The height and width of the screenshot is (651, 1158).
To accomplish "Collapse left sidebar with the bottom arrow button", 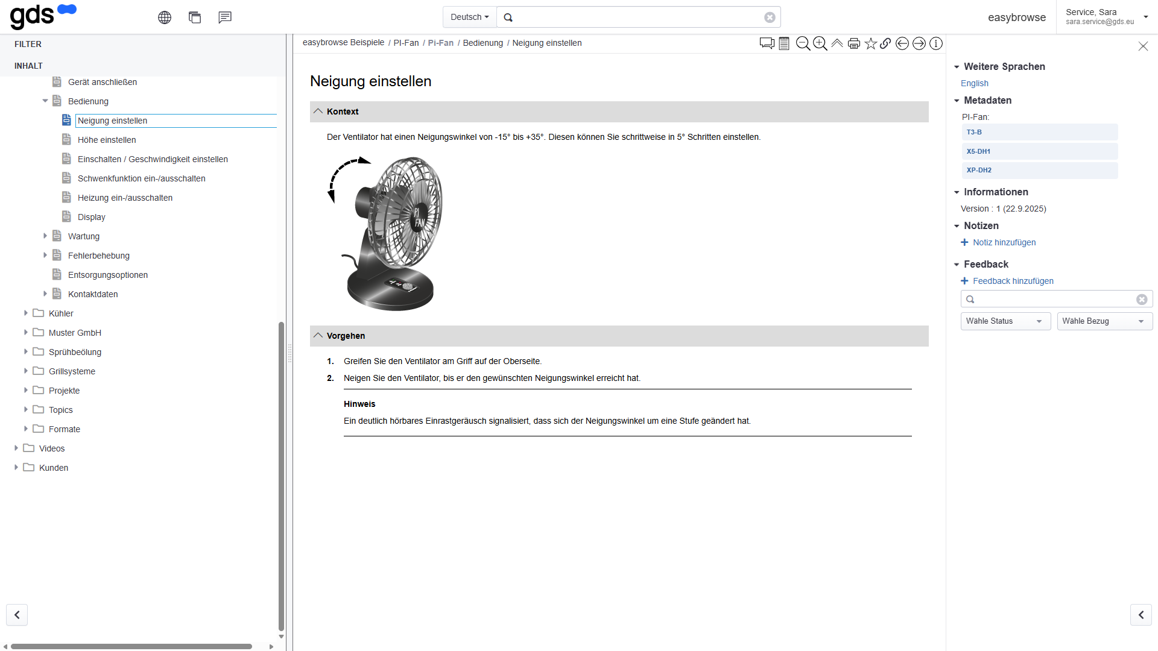I will (x=17, y=615).
